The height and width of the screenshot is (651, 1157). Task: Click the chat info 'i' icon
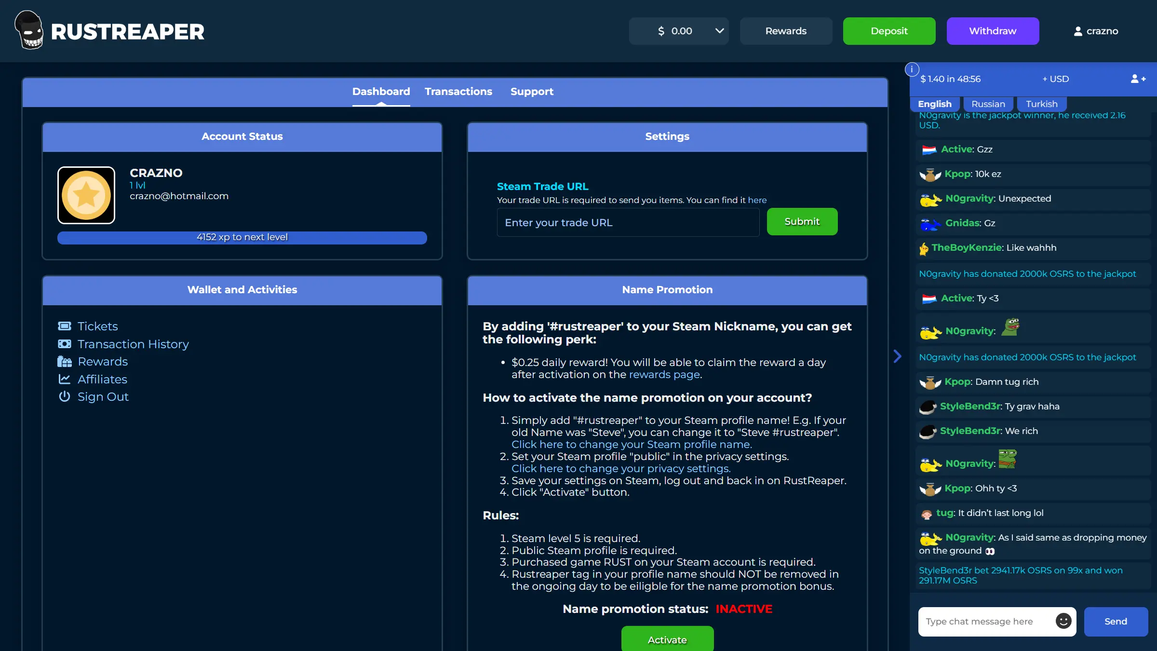click(x=912, y=69)
